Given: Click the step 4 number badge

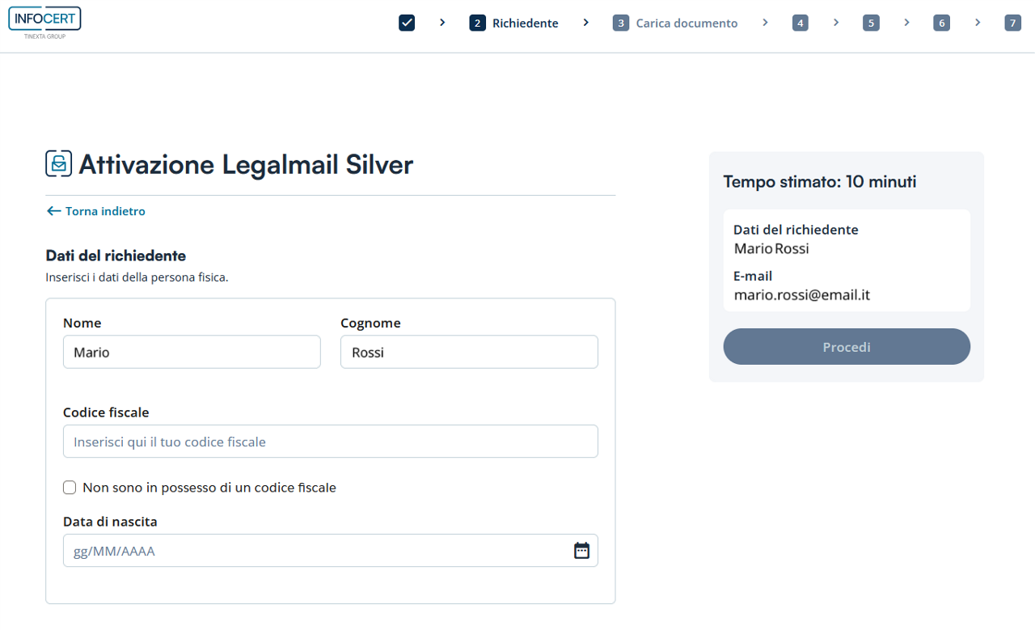Looking at the screenshot, I should (x=800, y=23).
